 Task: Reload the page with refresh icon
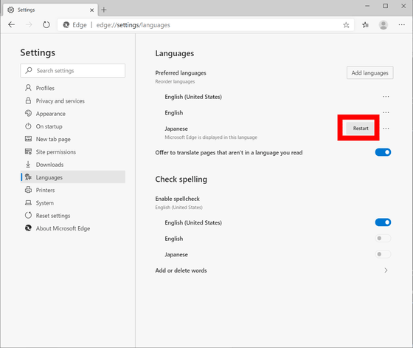46,25
